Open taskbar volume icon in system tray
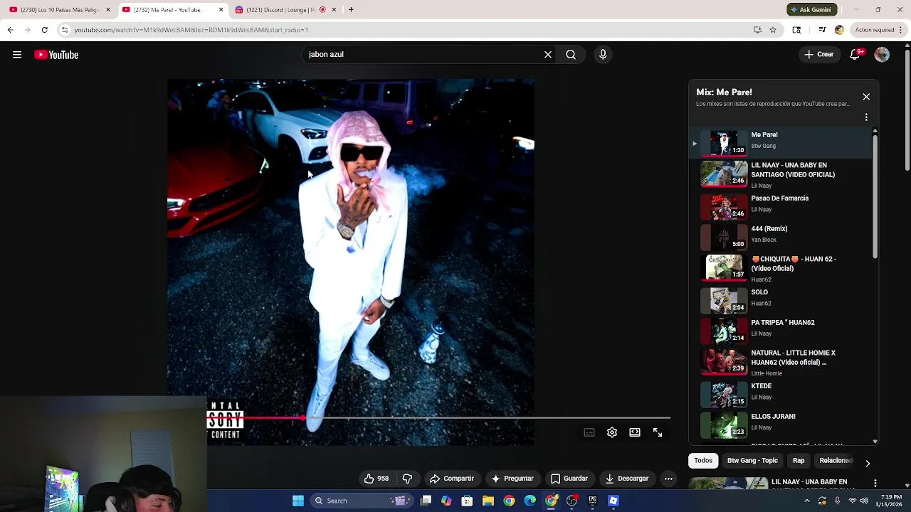Image resolution: width=911 pixels, height=512 pixels. [863, 501]
